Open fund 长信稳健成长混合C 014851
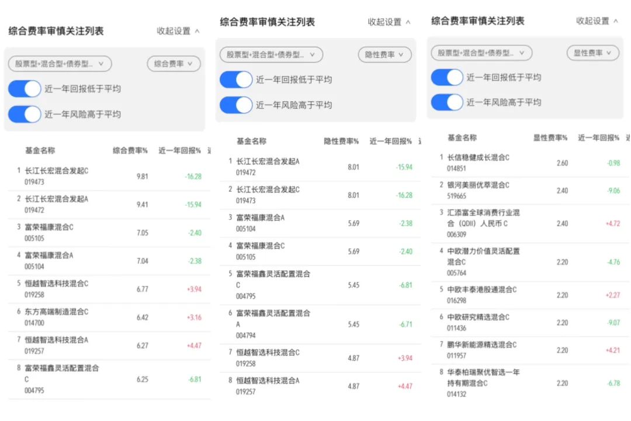This screenshot has height=421, width=631. click(478, 163)
